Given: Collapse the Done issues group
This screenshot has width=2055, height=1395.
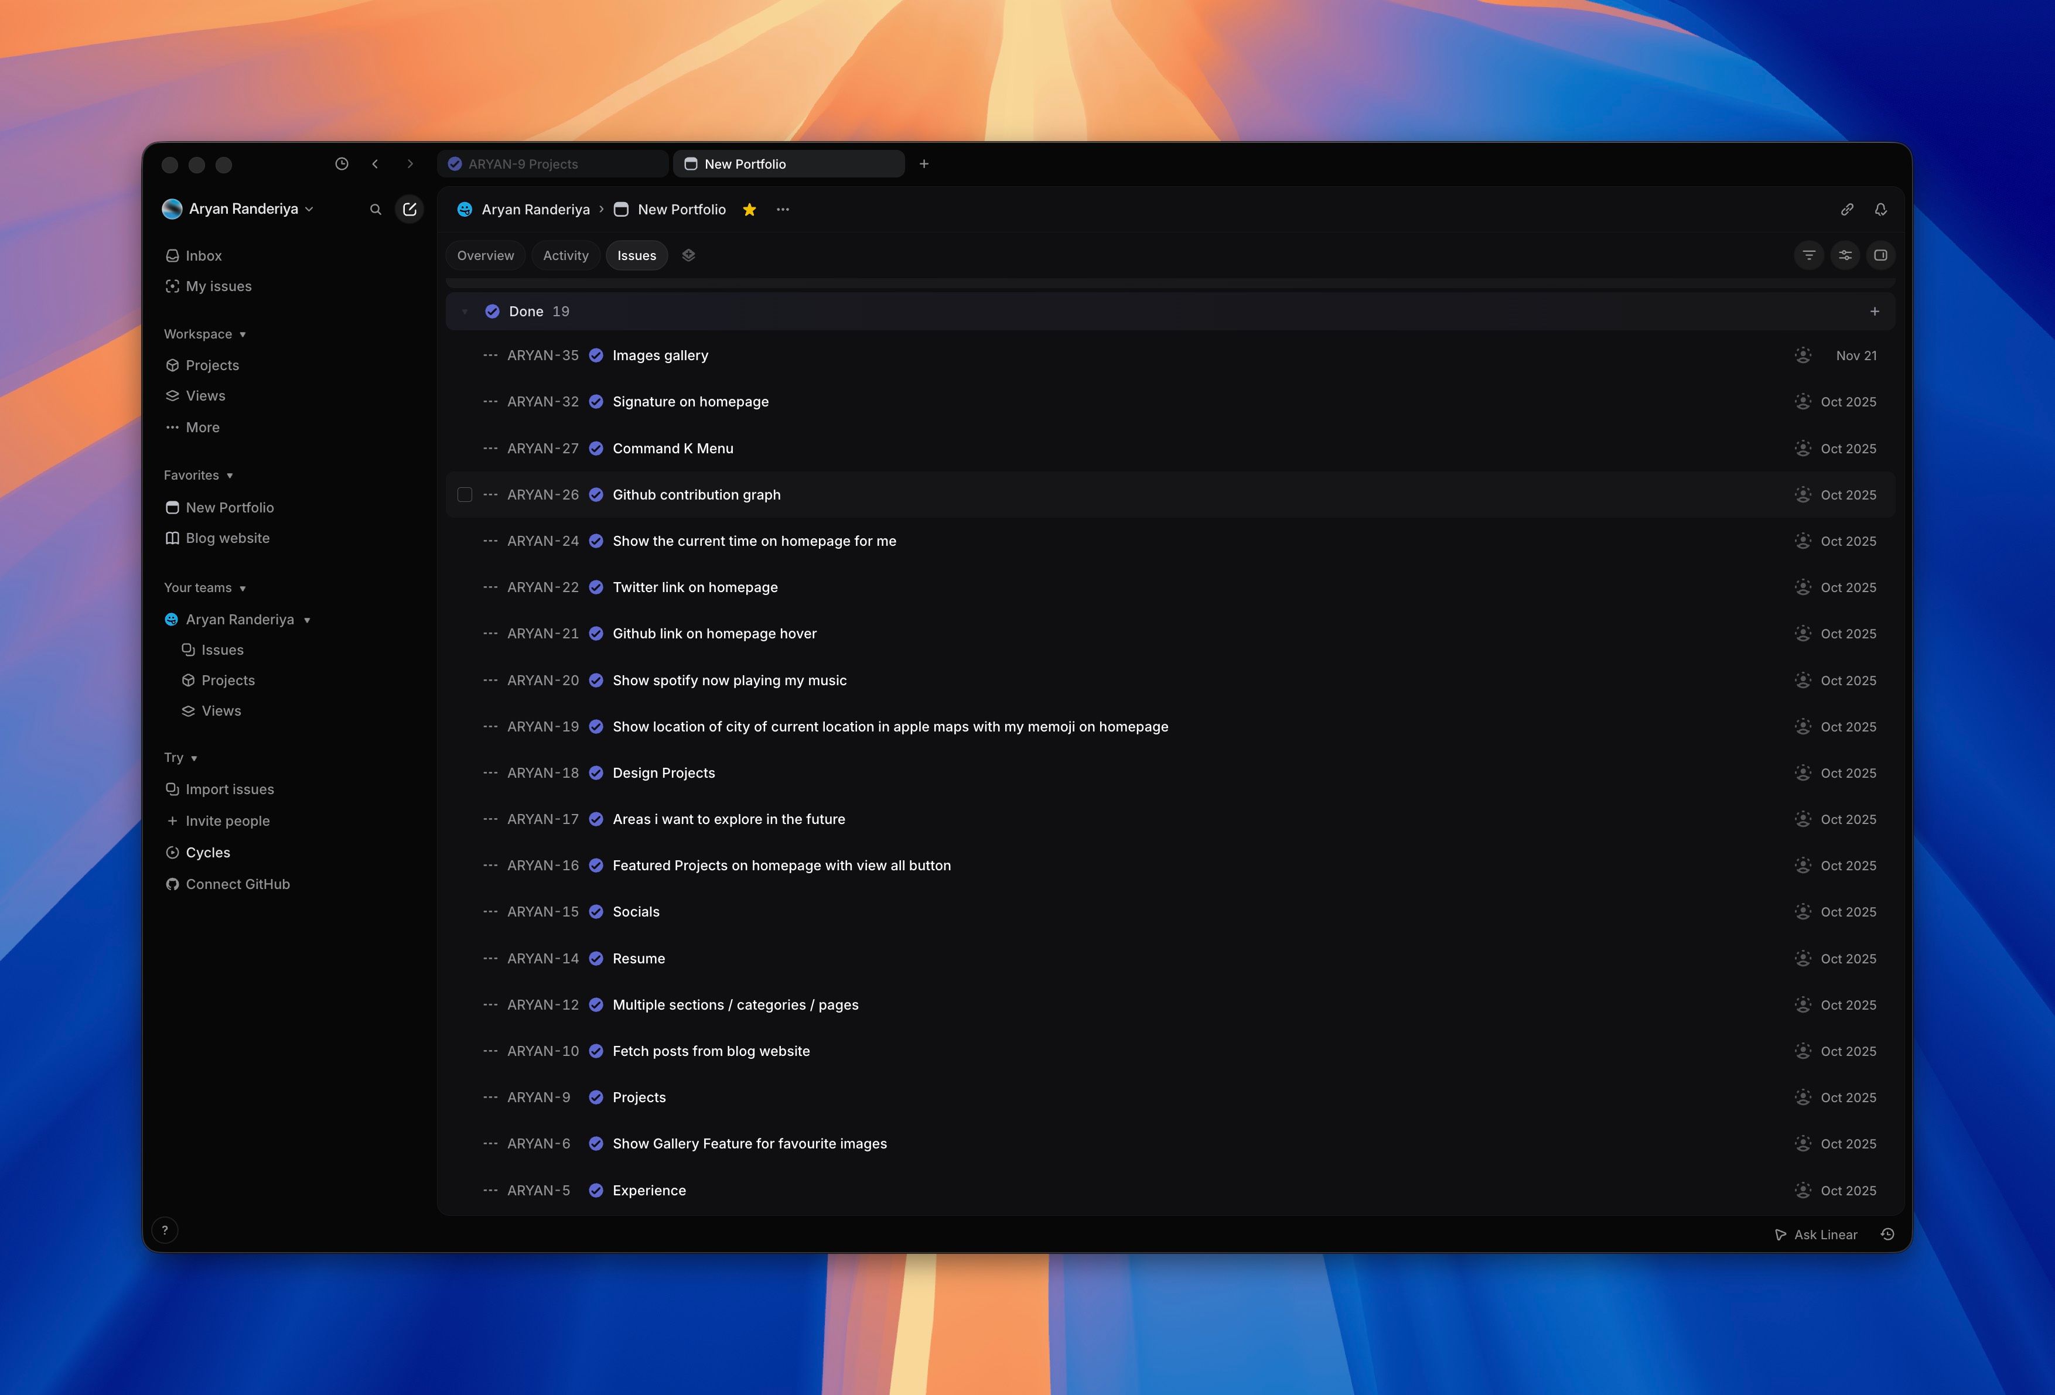Looking at the screenshot, I should pos(464,312).
